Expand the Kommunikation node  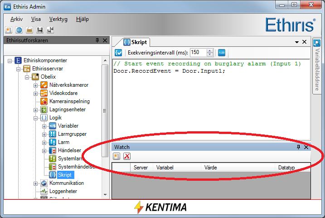click(35, 183)
